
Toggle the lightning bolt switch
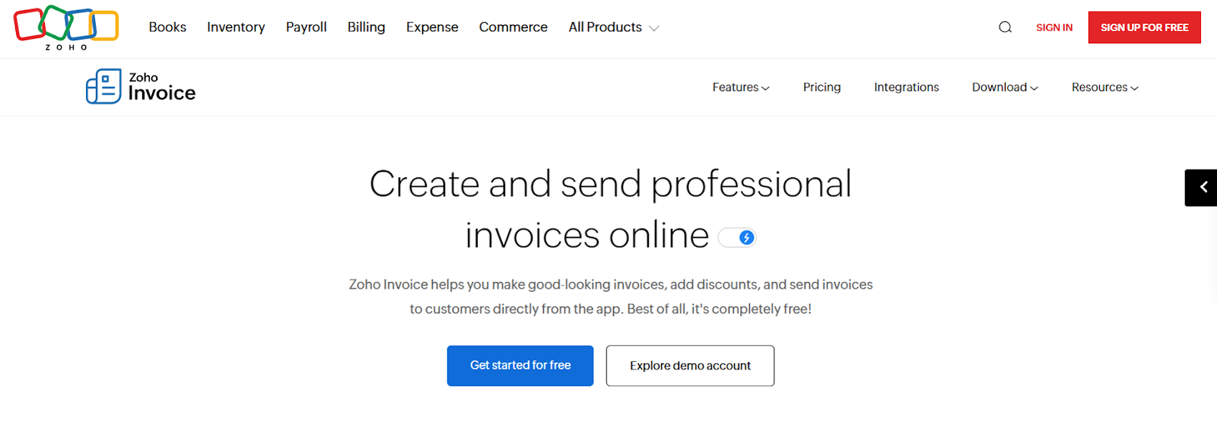coord(737,238)
